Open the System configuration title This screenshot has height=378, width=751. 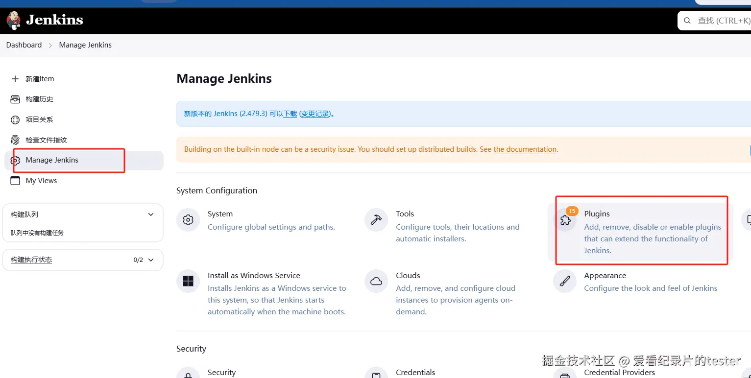[x=220, y=214]
